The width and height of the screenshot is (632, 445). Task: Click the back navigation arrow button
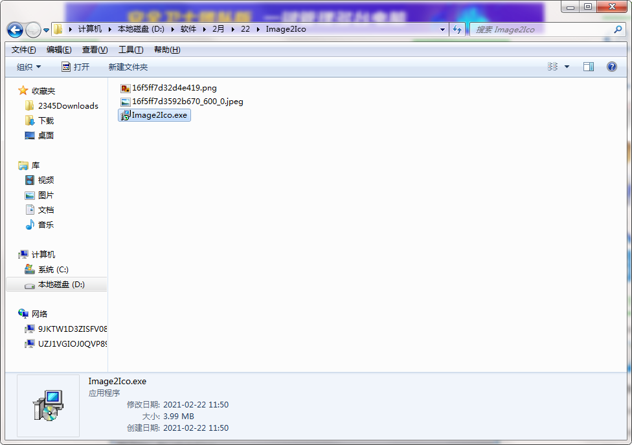click(x=15, y=30)
